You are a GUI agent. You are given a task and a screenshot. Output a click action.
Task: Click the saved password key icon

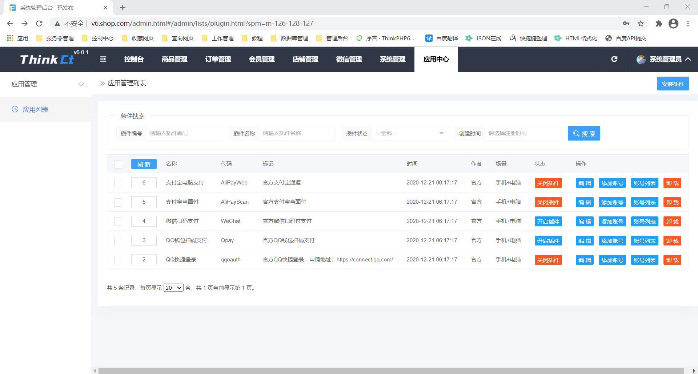point(626,24)
